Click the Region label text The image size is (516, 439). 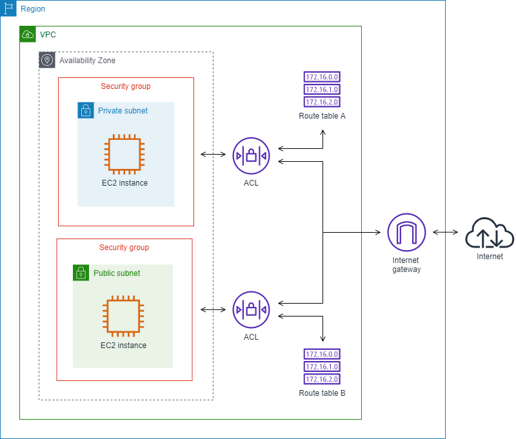(33, 9)
